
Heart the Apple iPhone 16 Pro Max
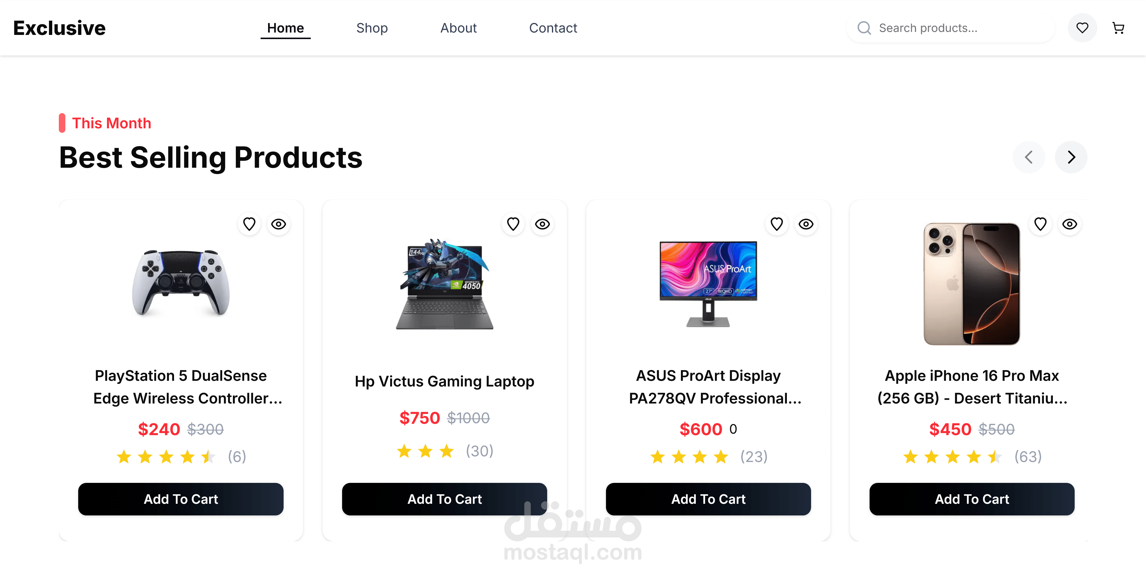tap(1040, 224)
